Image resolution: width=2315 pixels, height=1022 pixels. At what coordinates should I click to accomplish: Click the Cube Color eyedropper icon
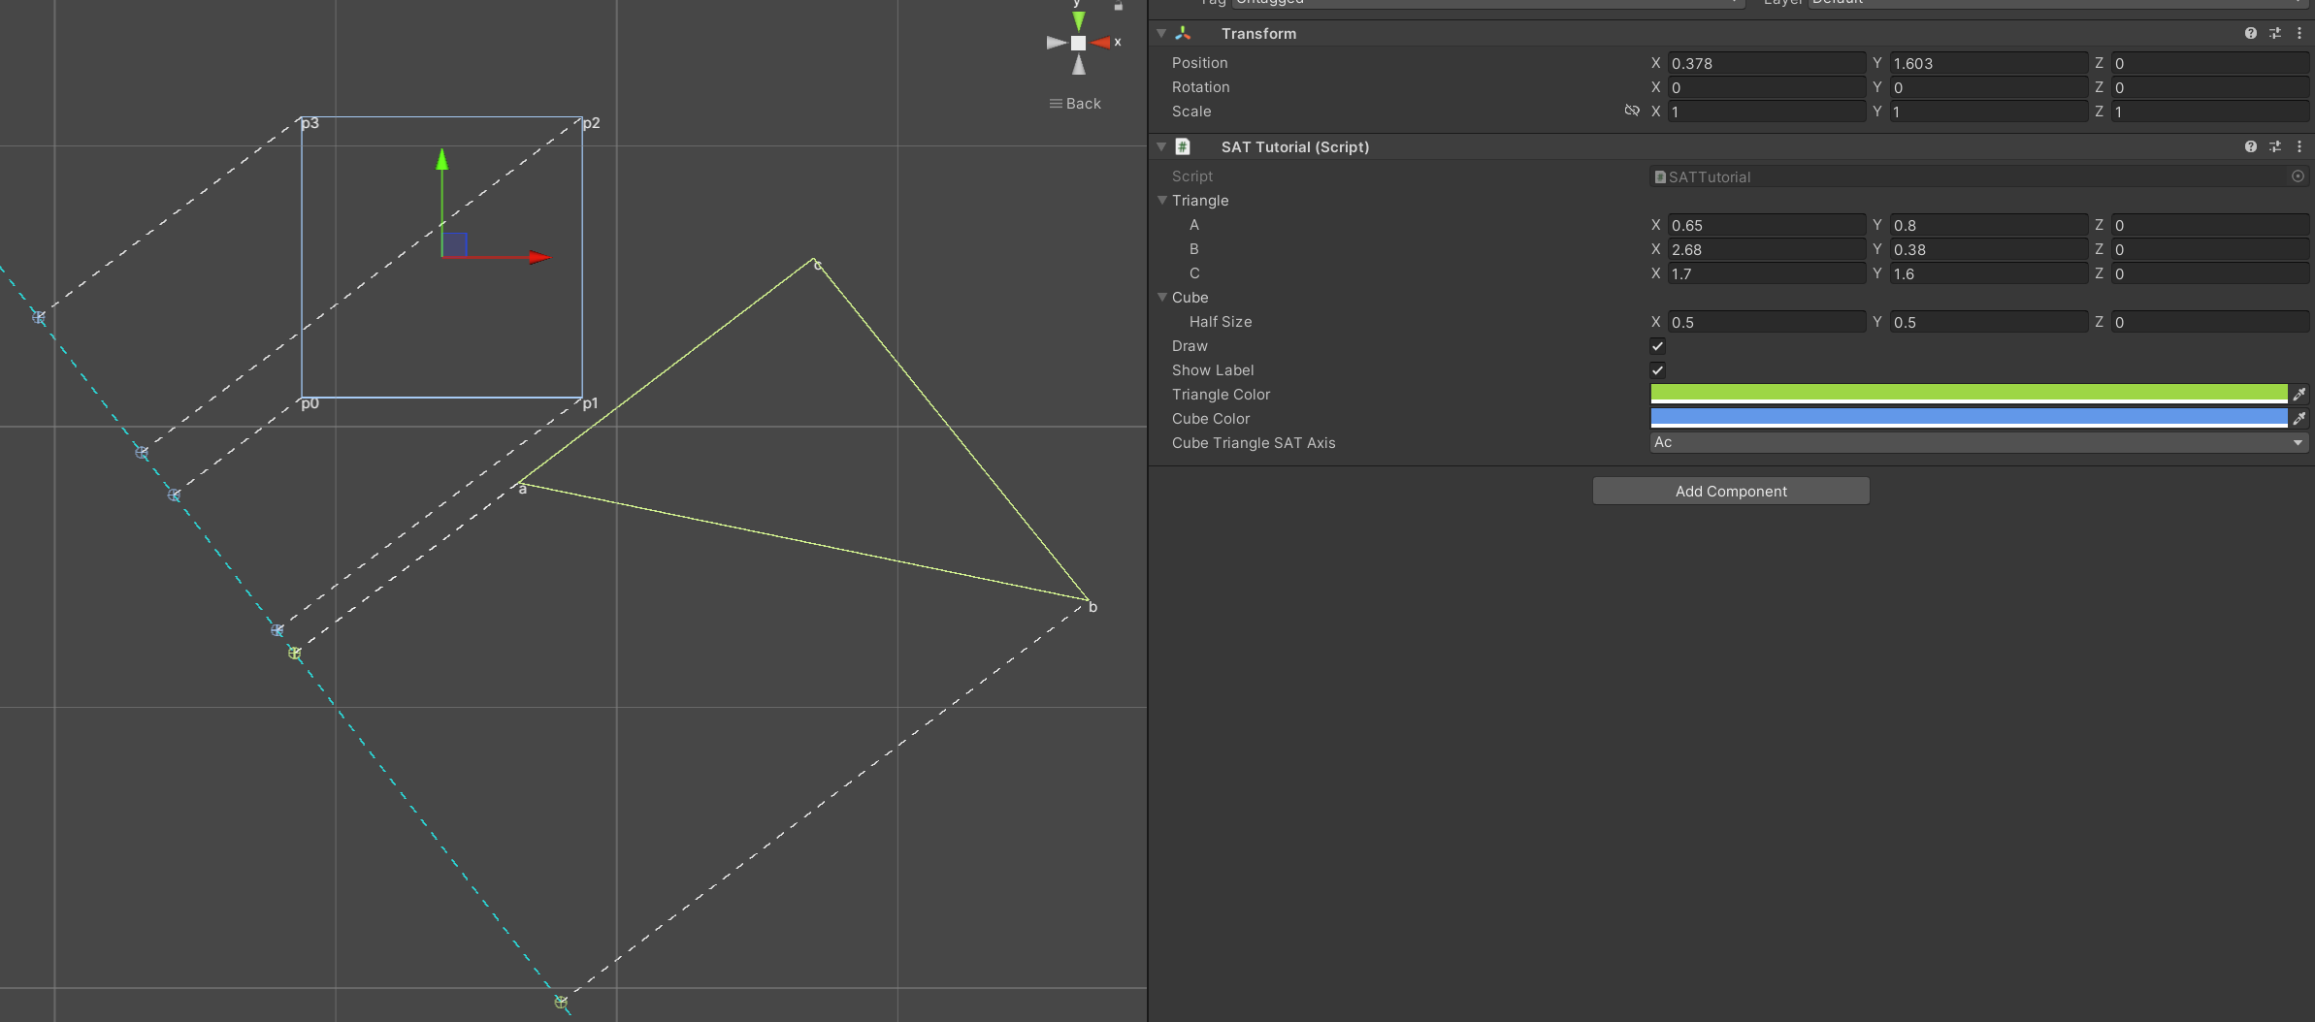(2299, 418)
